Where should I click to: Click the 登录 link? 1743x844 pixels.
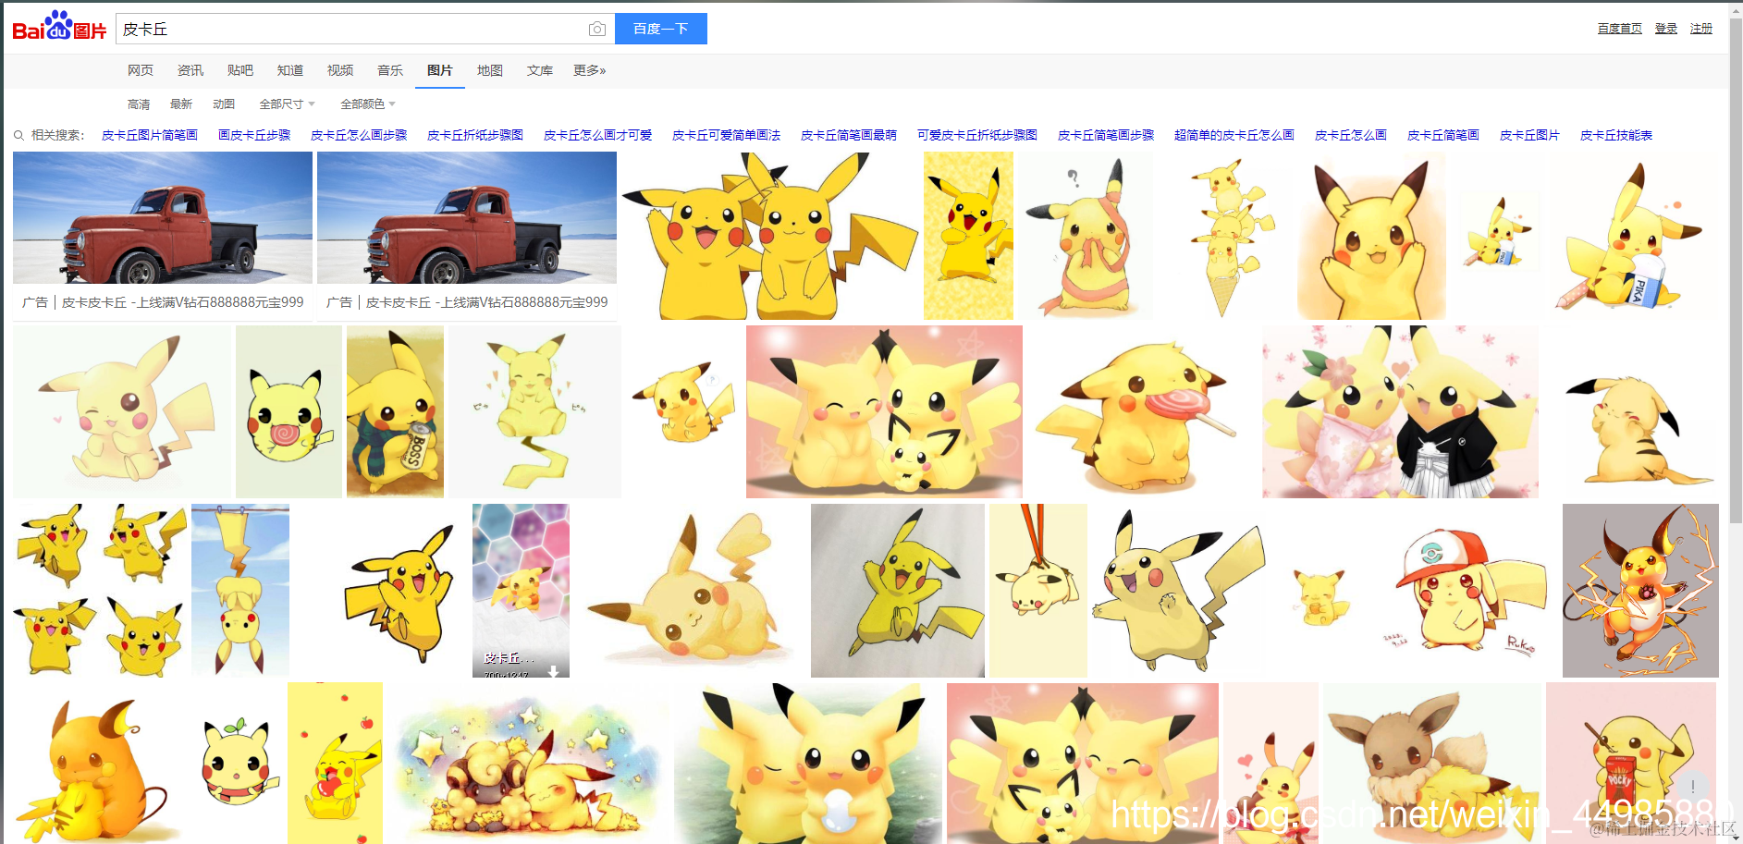(1666, 29)
